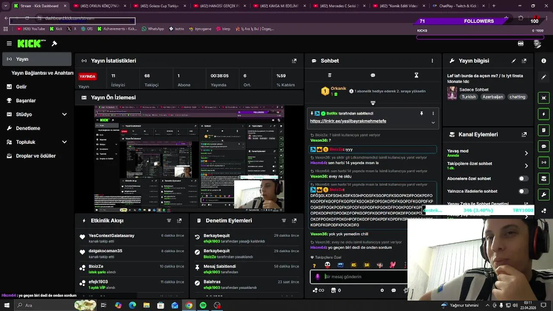The width and height of the screenshot is (553, 311).
Task: Pop out the Yayın İstatistikleri panel
Action: point(294,61)
